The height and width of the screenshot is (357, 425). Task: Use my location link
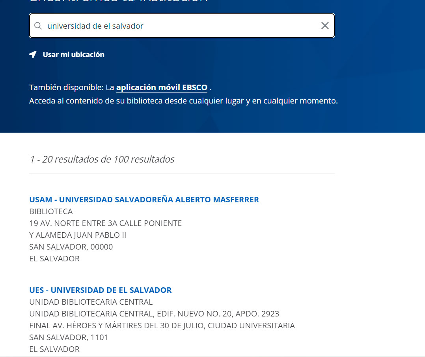click(x=73, y=54)
